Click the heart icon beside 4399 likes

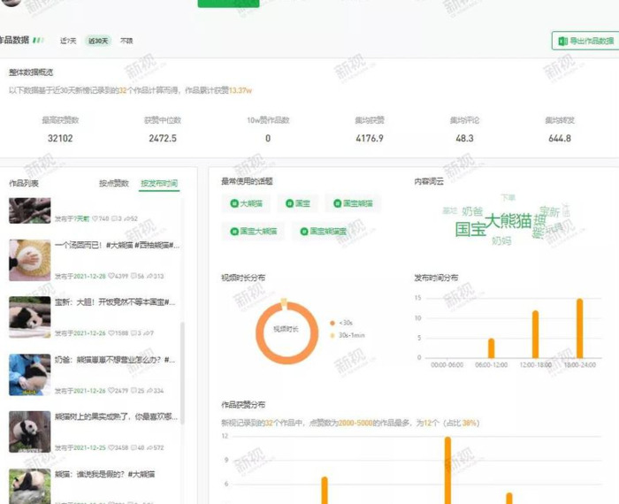[x=111, y=276]
